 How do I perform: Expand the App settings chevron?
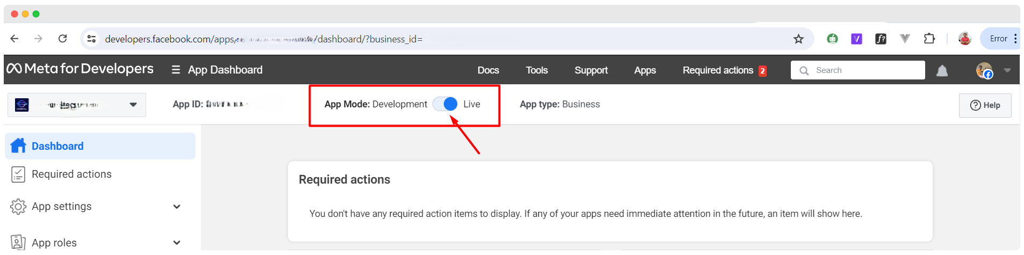177,207
